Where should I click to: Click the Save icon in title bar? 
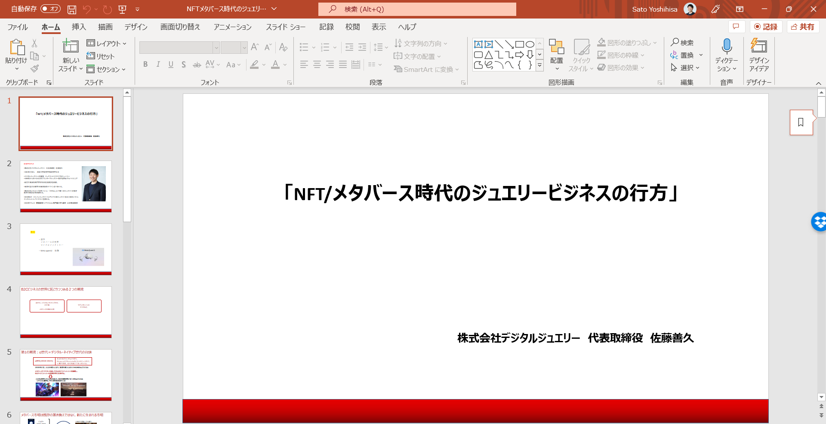click(x=72, y=9)
